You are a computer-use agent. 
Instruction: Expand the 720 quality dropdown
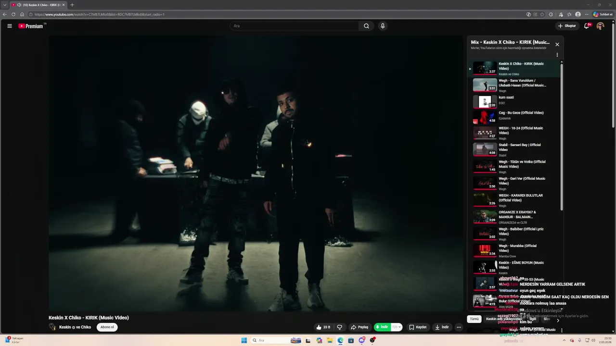pyautogui.click(x=397, y=327)
